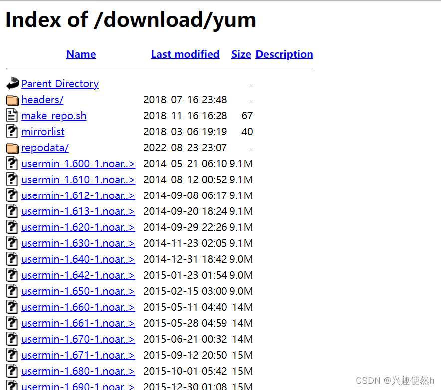Click the date 2018-11-16 16:28
Screen dimensions: 441x390
coord(185,116)
